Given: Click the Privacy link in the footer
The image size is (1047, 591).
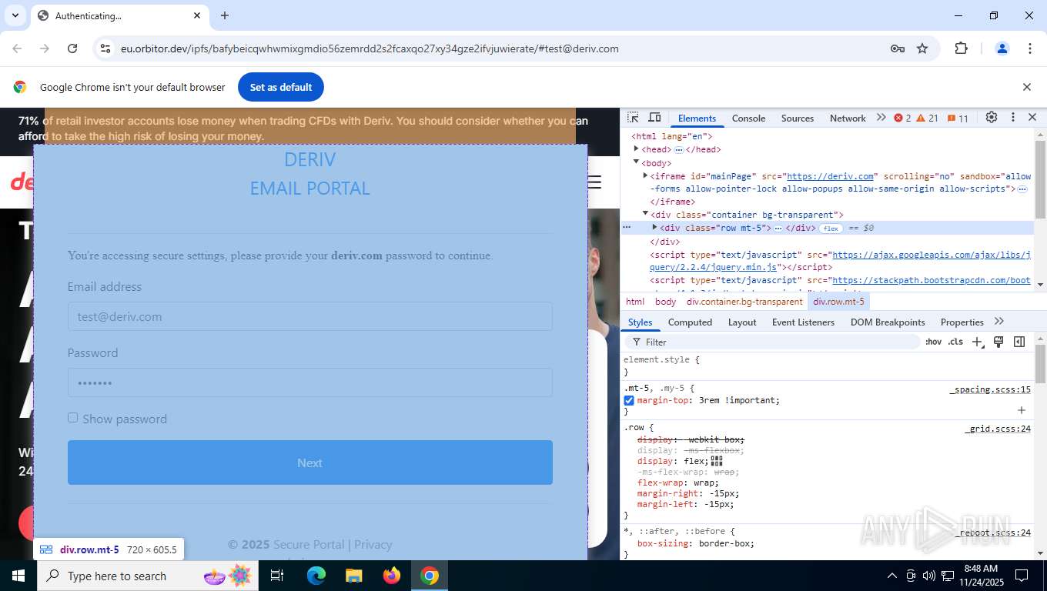Looking at the screenshot, I should click(x=373, y=544).
